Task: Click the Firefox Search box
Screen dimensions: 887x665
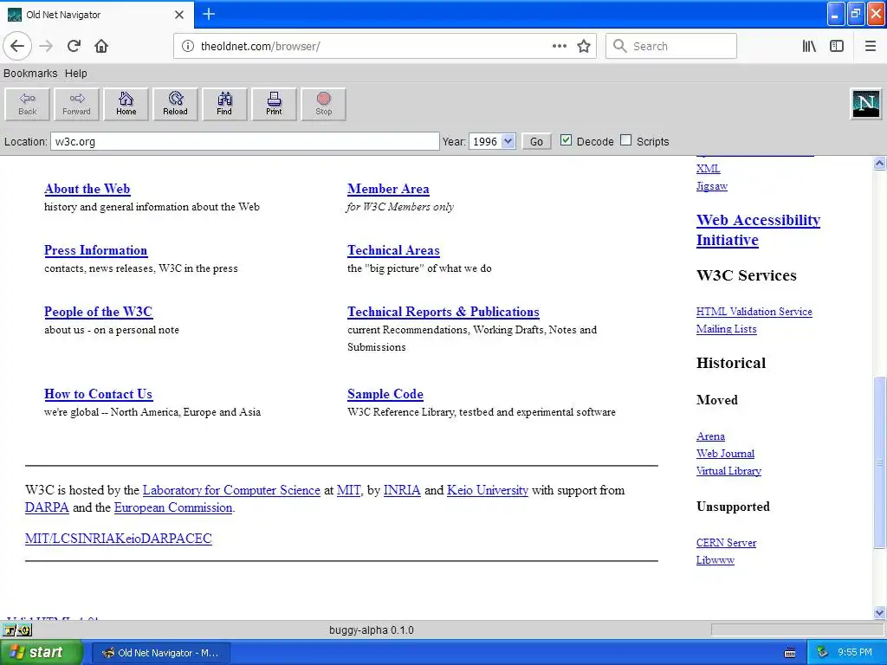Action: point(671,46)
